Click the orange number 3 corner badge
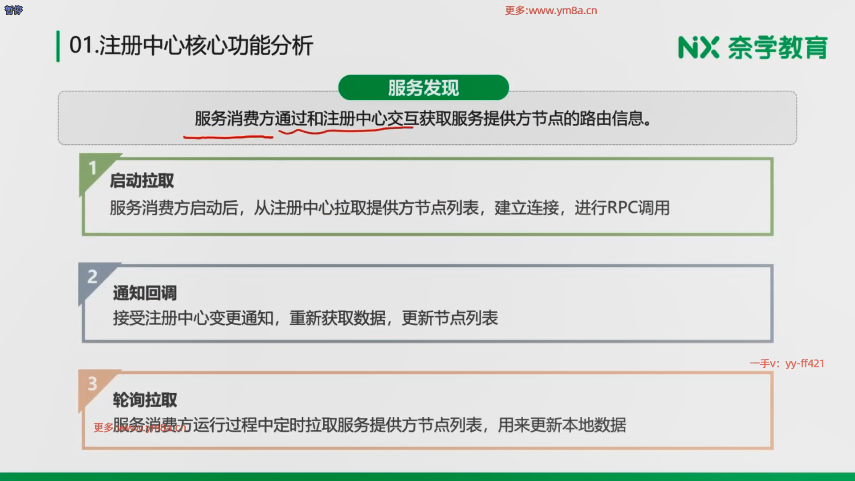The width and height of the screenshot is (855, 481). pos(92,384)
